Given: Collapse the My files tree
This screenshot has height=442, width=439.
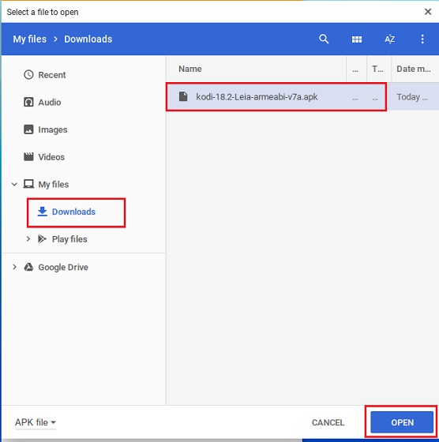Looking at the screenshot, I should pos(14,184).
